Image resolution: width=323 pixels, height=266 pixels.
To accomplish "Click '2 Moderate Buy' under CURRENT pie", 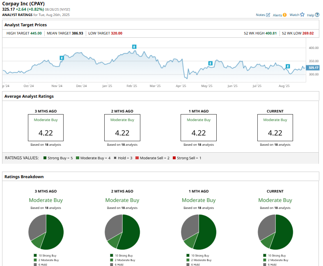I will [278, 260].
